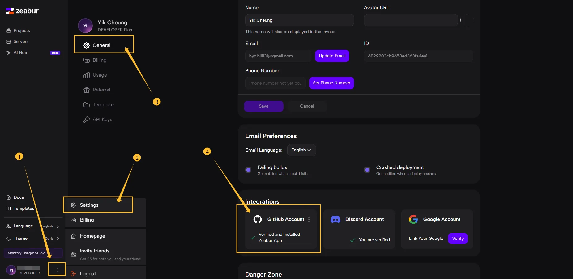
Task: Enable the Failing builds notification checkbox
Action: 248,170
